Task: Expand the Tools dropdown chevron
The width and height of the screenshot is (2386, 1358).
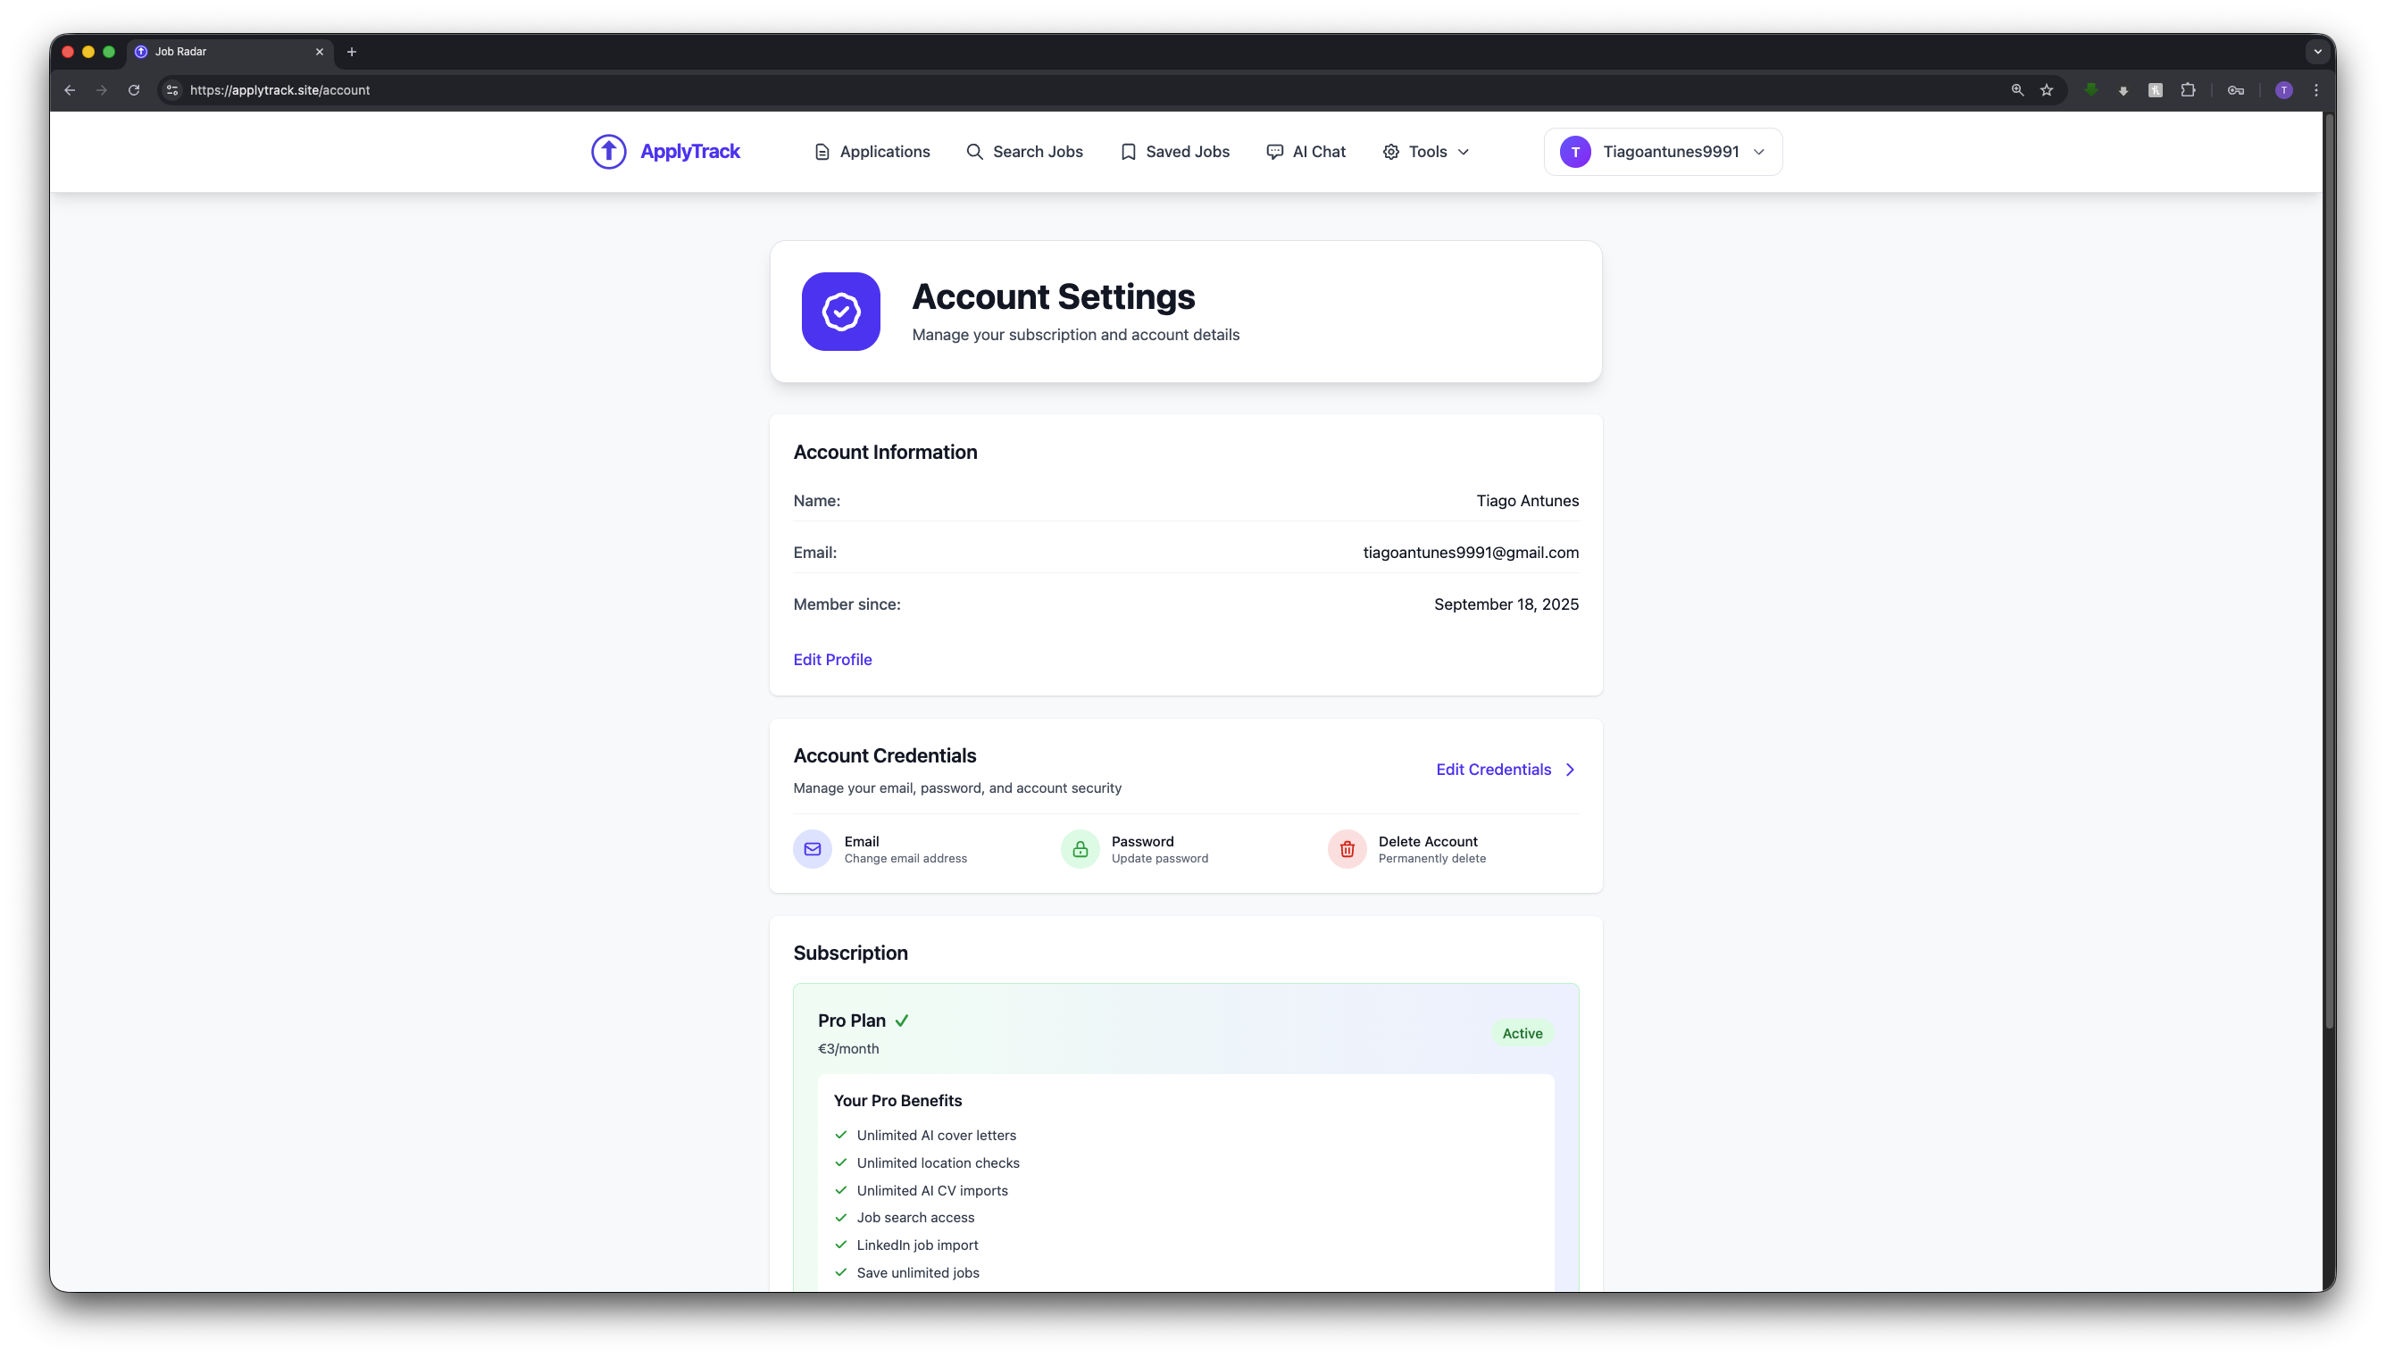Action: click(1463, 152)
